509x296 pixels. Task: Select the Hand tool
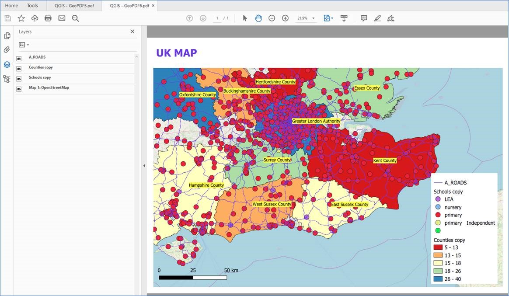pos(258,18)
